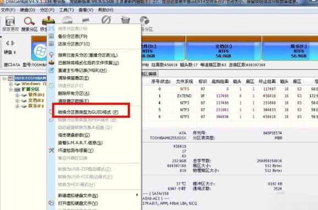
Task: Click the icon beside 已删除或格式化后的文件恢复
Action: tap(51, 63)
